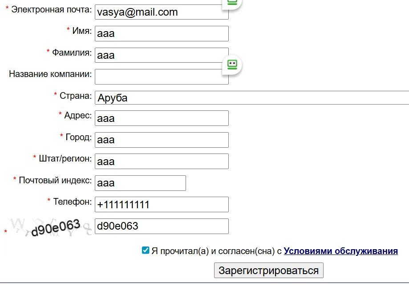The image size is (409, 295).
Task: Click into the Имя text field
Action: [x=162, y=33]
